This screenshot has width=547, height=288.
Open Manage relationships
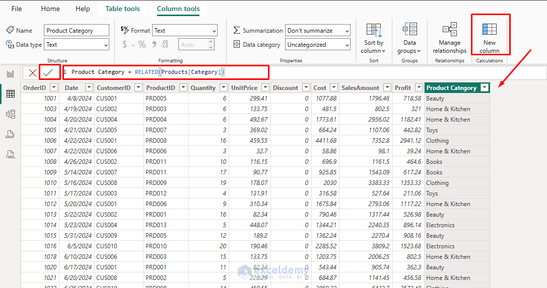(450, 38)
